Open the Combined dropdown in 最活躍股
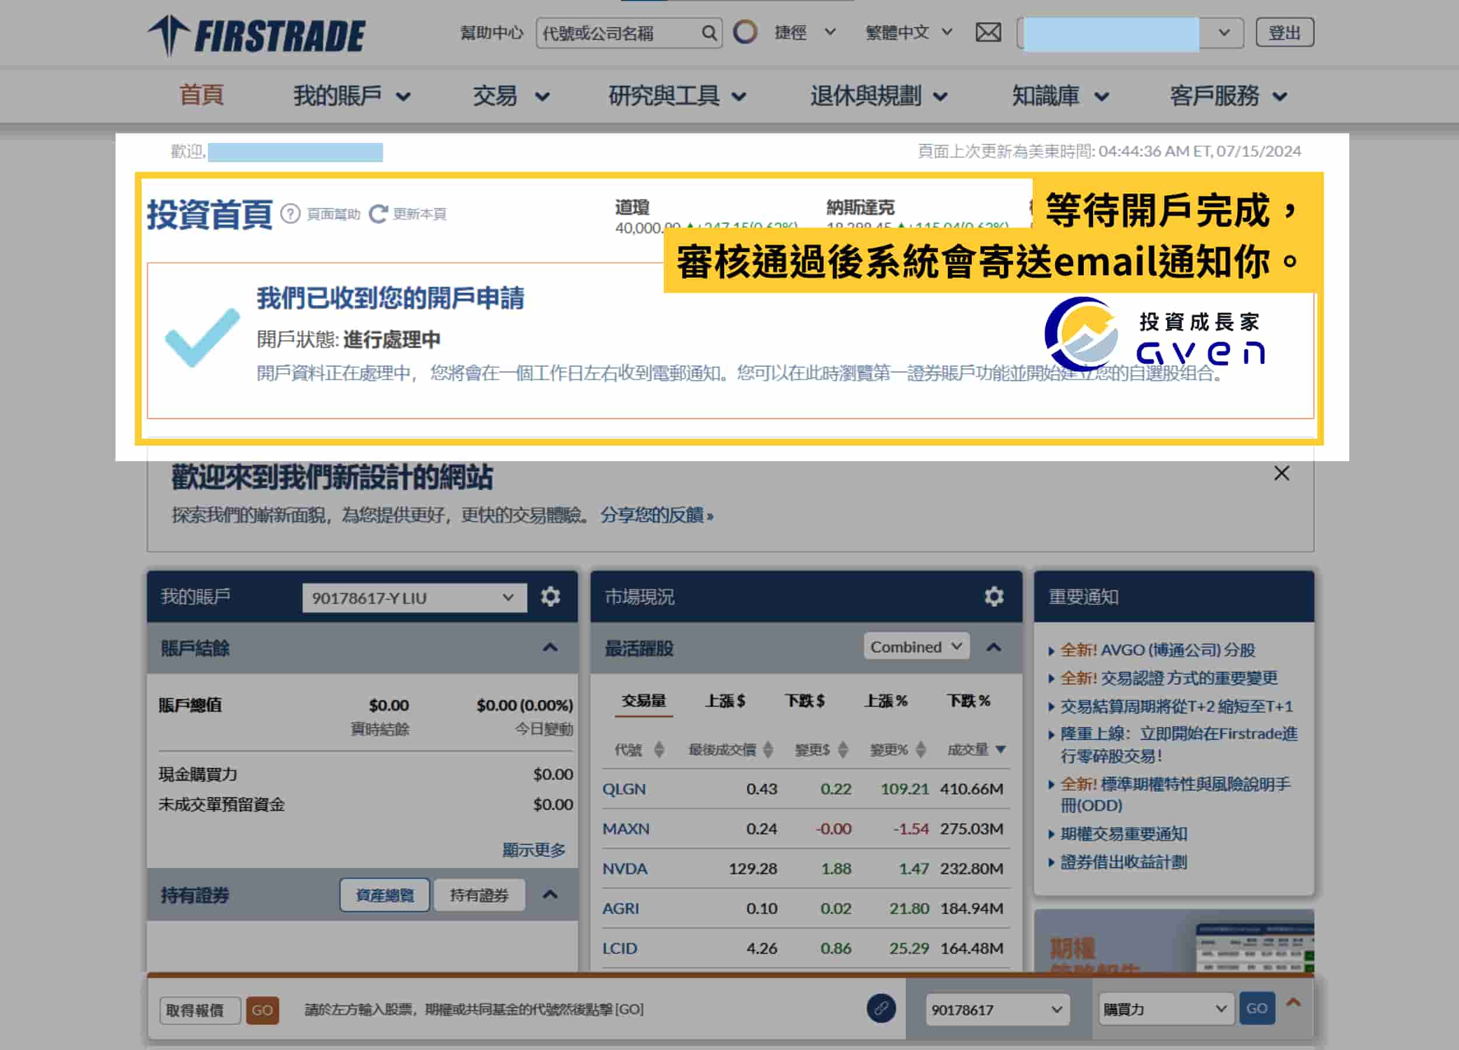 [916, 647]
